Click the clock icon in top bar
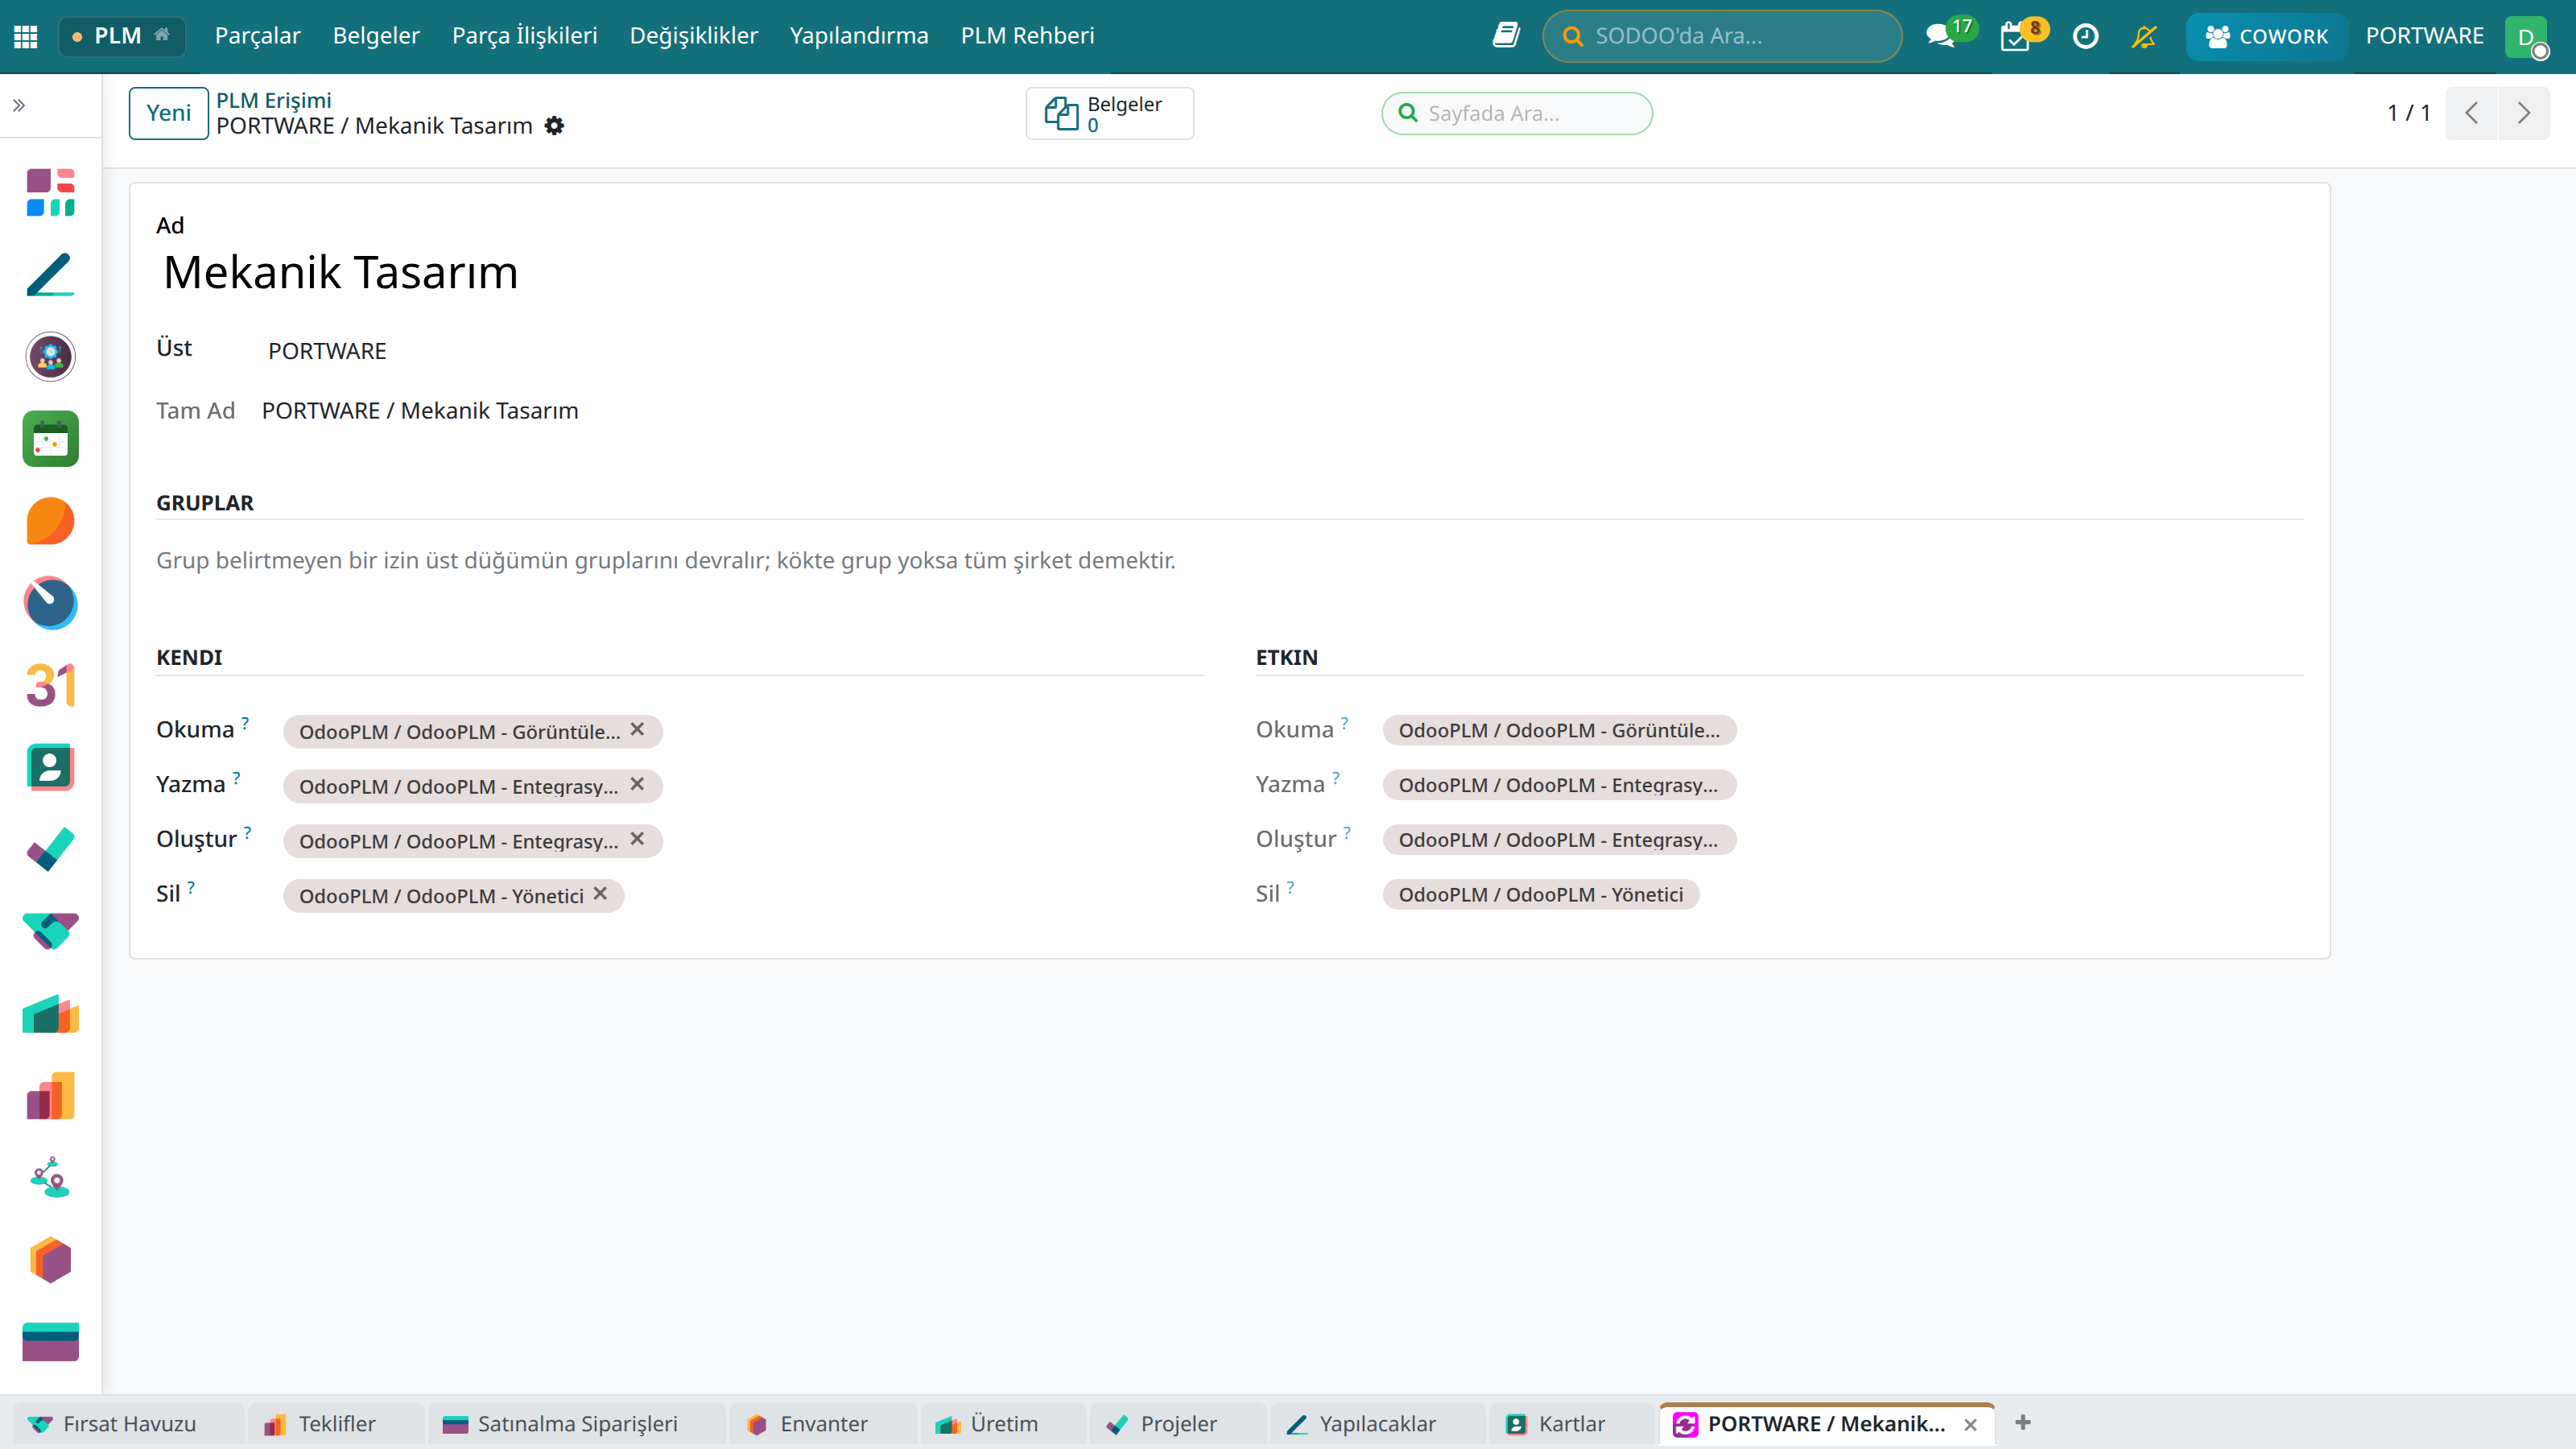This screenshot has width=2576, height=1449. coord(2085,36)
